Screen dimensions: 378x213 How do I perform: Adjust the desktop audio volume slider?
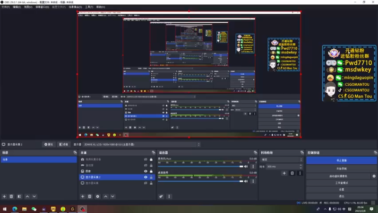[200, 181]
